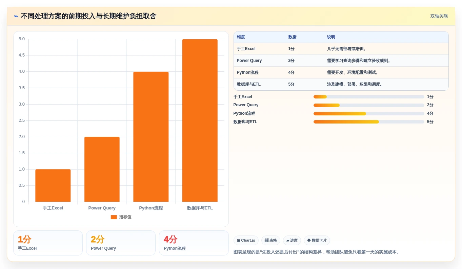The width and height of the screenshot is (462, 269).
Task: Toggle the 指标值 legend color swatch
Action: click(x=114, y=217)
